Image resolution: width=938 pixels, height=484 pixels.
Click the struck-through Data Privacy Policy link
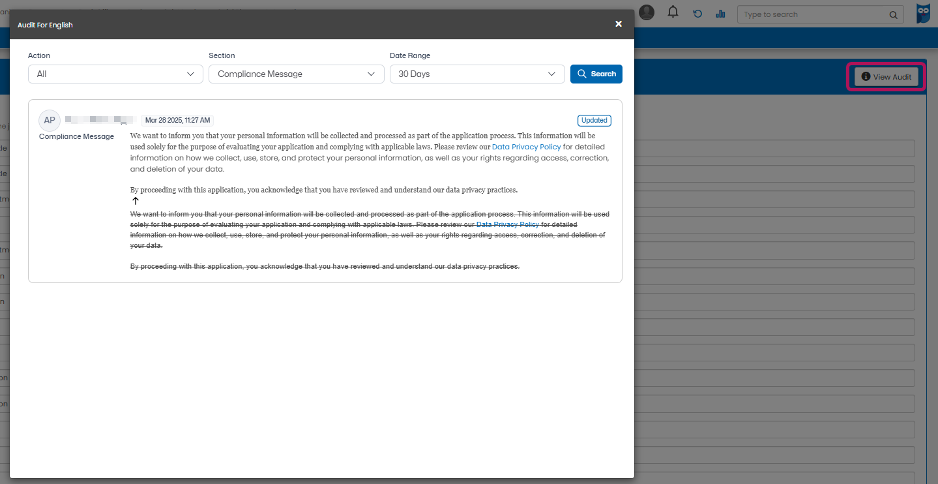[x=508, y=224]
